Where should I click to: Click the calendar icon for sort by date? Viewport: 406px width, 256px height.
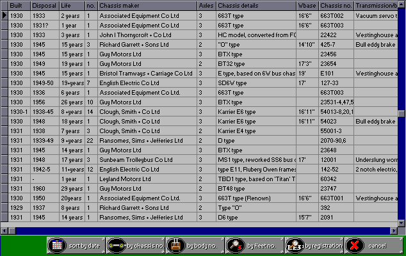(x=57, y=245)
